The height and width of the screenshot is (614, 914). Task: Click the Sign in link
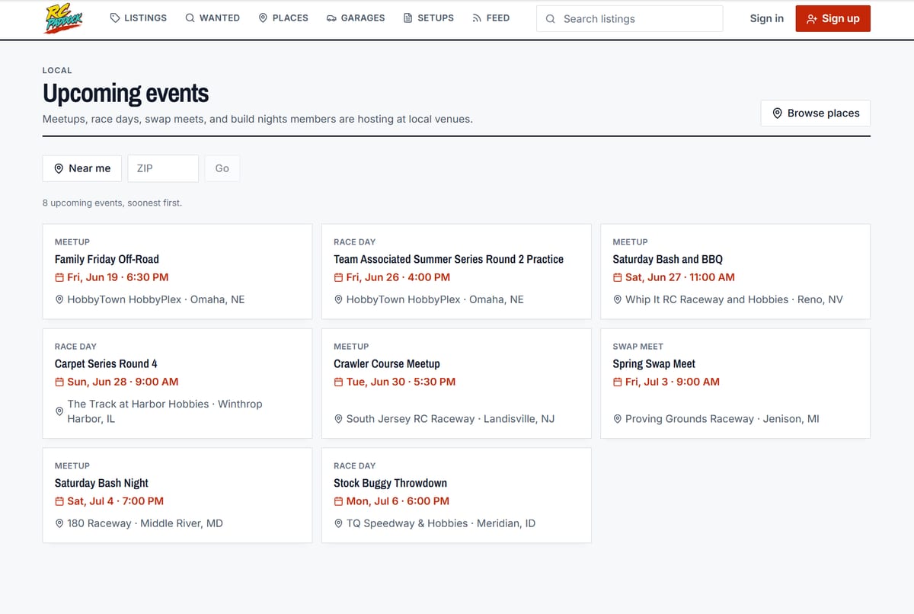pyautogui.click(x=766, y=18)
